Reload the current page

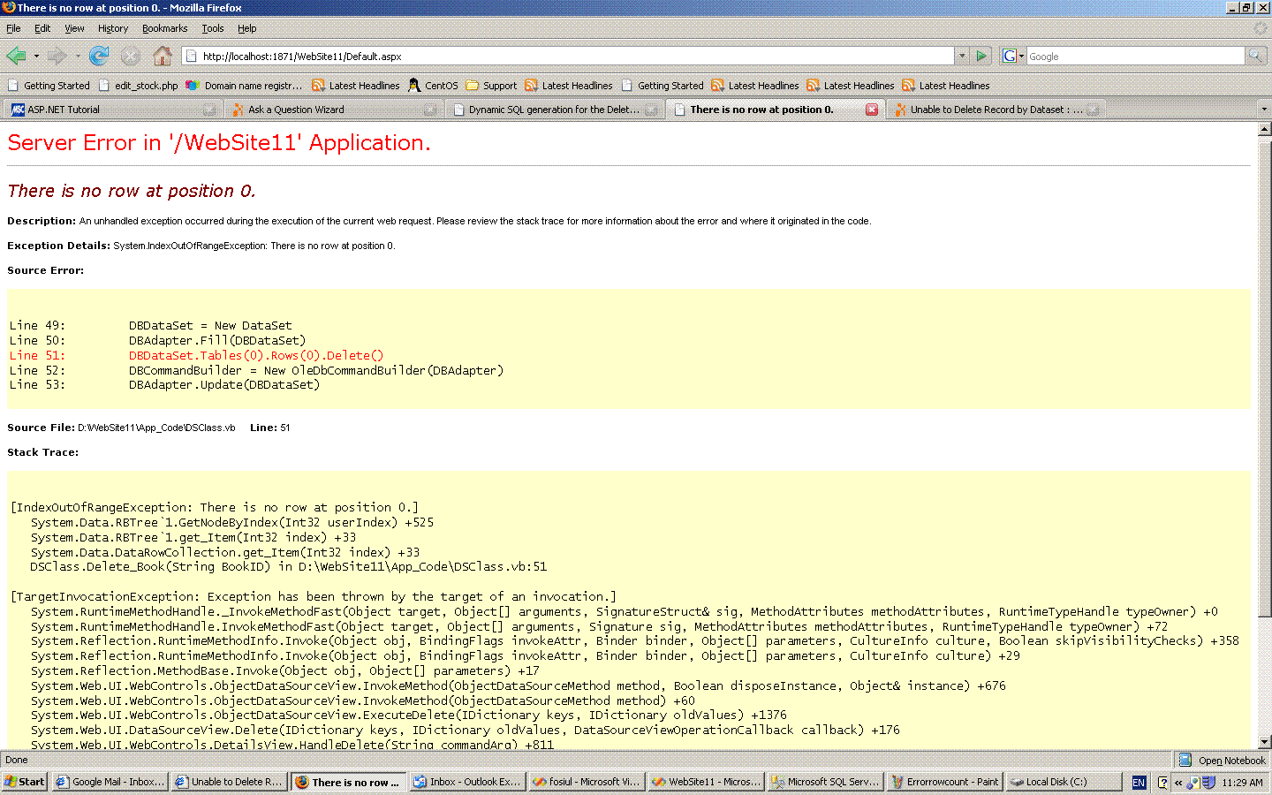click(x=99, y=56)
